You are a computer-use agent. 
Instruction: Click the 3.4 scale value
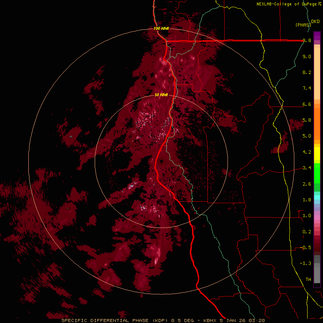(x=307, y=168)
